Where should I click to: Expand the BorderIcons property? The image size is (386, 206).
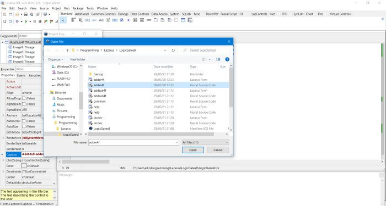coord(3,138)
